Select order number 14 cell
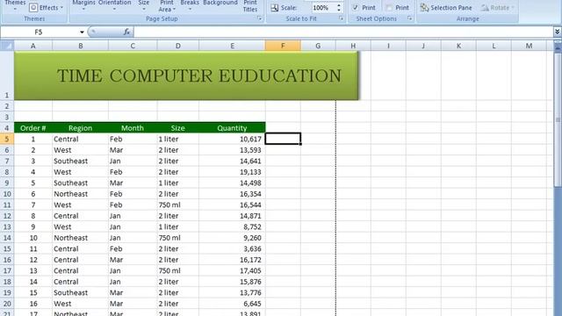Screen dimensions: 562x316 [x=33, y=282]
